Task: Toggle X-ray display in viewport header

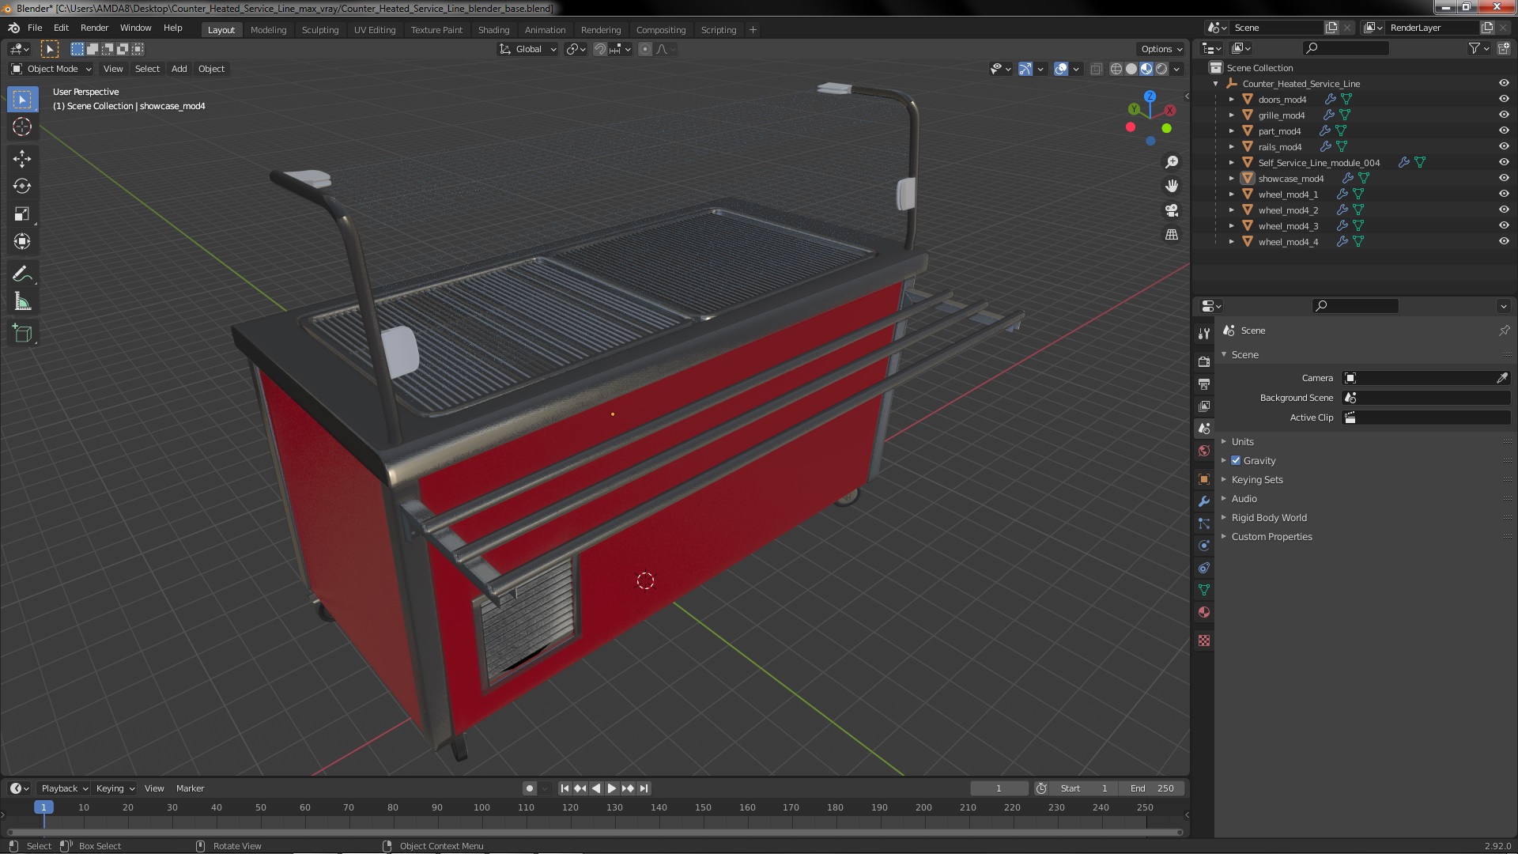Action: (x=1096, y=69)
